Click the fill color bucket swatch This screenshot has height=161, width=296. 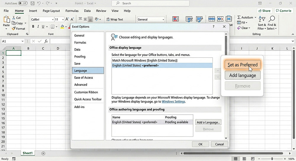tap(62, 27)
